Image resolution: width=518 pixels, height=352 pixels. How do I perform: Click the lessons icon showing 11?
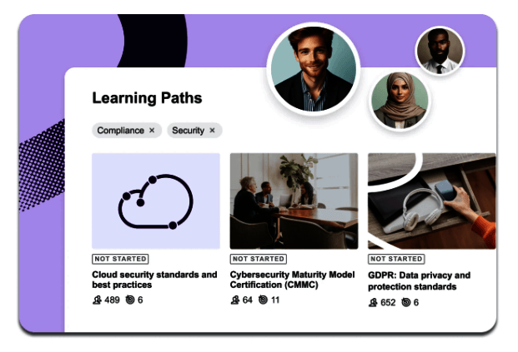click(x=263, y=300)
